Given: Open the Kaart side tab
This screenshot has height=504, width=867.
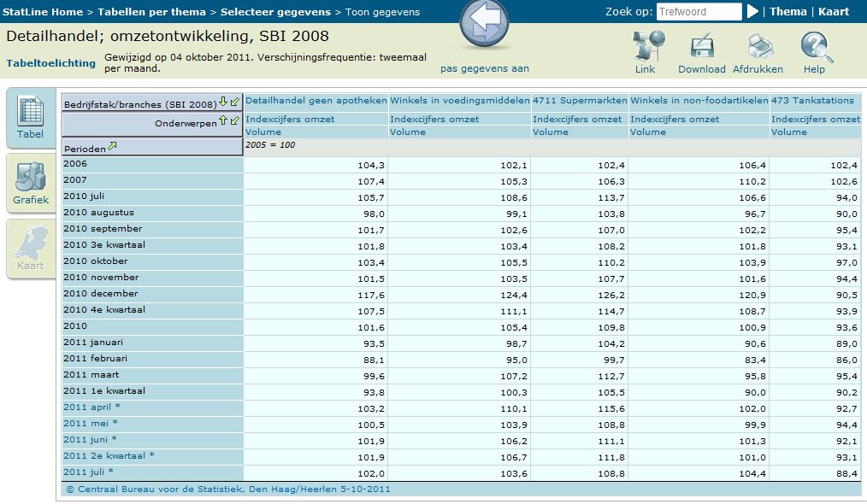Looking at the screenshot, I should 31,249.
